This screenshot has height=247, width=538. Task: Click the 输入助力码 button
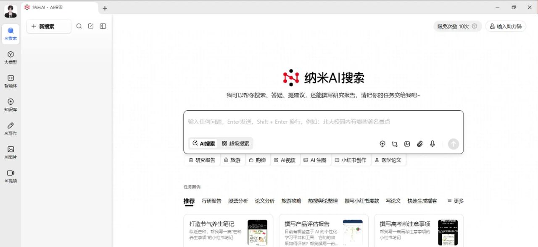pyautogui.click(x=506, y=26)
